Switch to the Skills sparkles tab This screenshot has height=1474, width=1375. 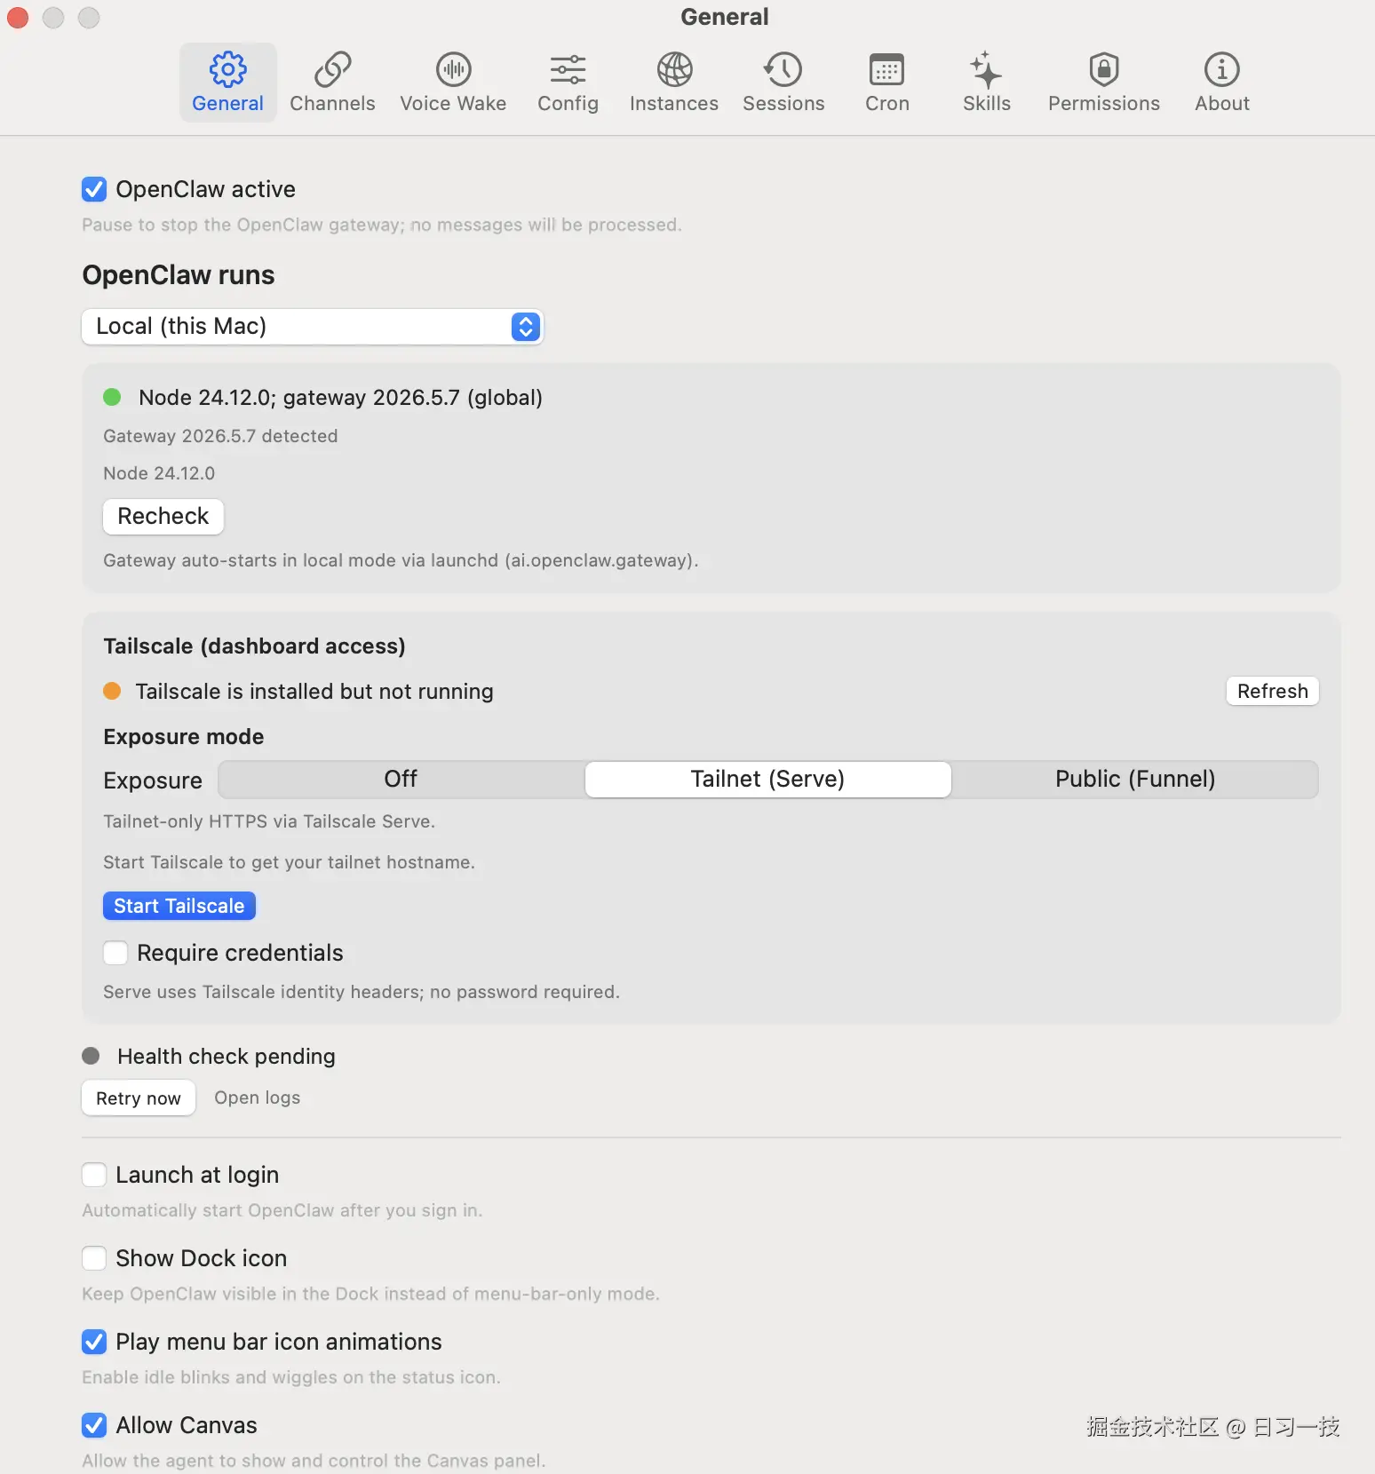pos(987,83)
